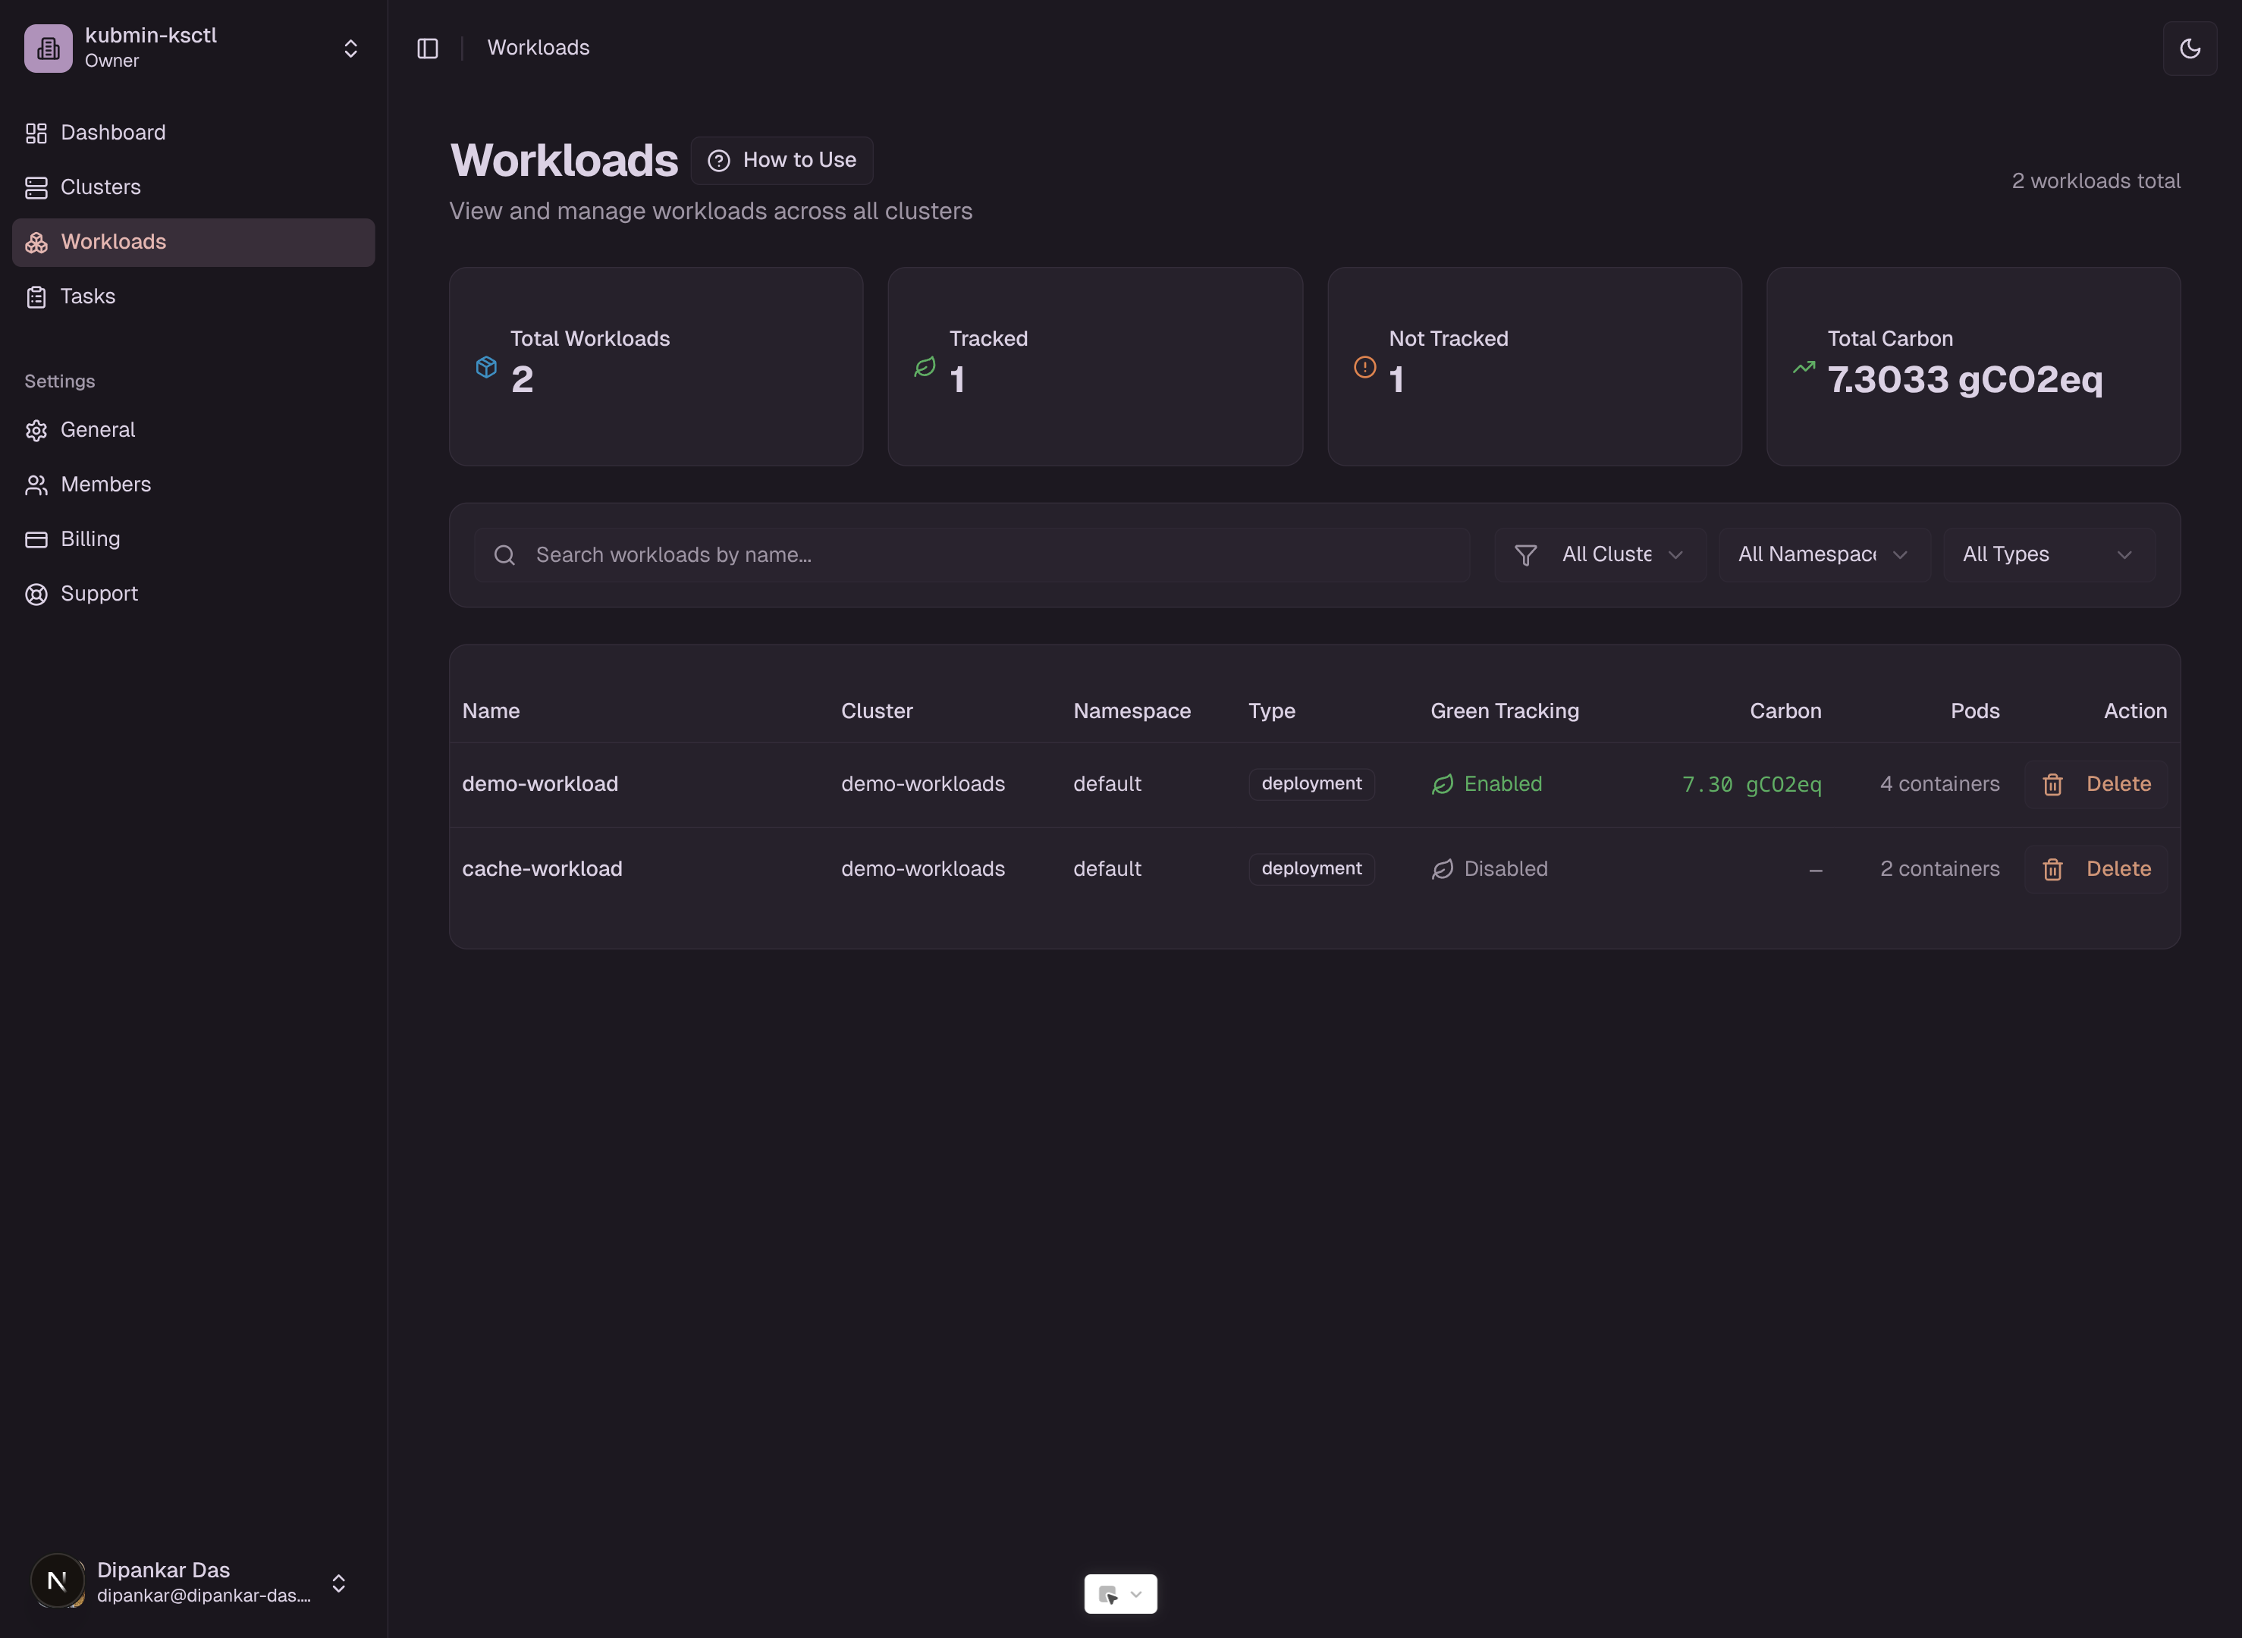Open the How to Use guide
Viewport: 2242px width, 1638px height.
(x=781, y=160)
